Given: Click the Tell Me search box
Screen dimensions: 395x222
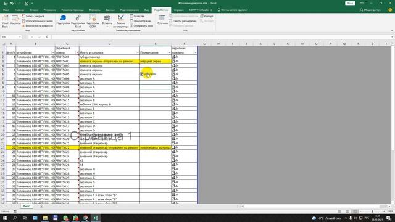Looking at the screenshot, I should (x=232, y=10).
